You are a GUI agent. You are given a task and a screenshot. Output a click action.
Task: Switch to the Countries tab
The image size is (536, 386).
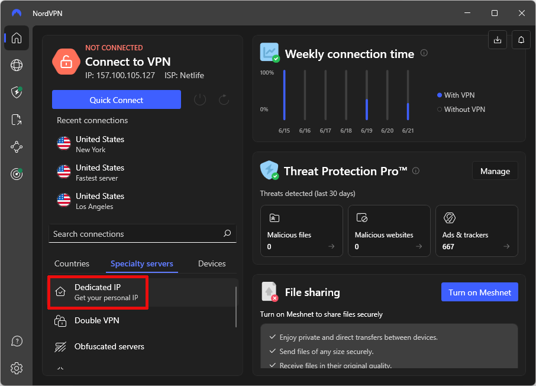pos(72,263)
